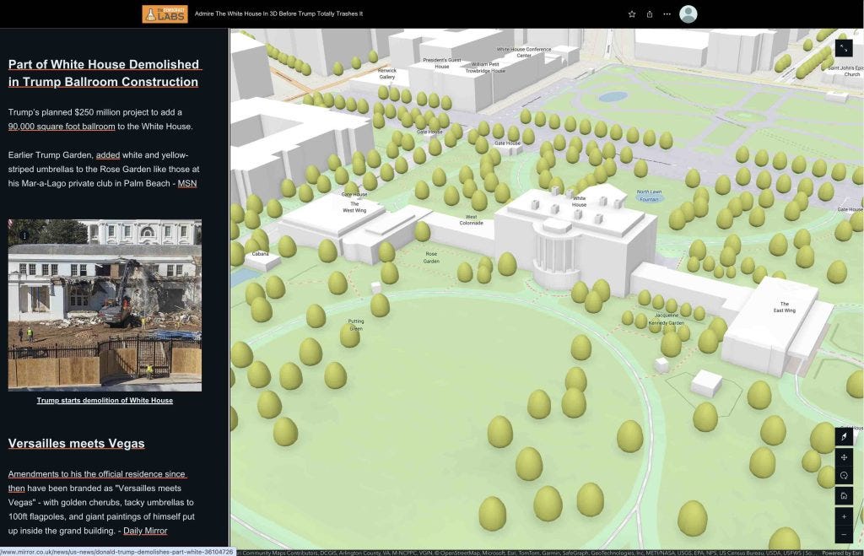
Task: Open the Daily Mirror source link
Action: tap(145, 532)
